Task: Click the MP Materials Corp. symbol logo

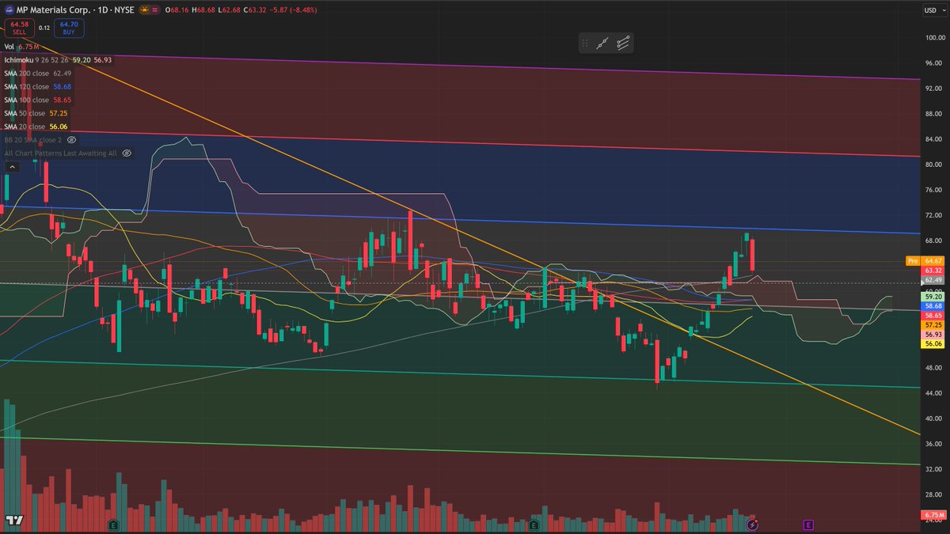Action: pyautogui.click(x=9, y=9)
